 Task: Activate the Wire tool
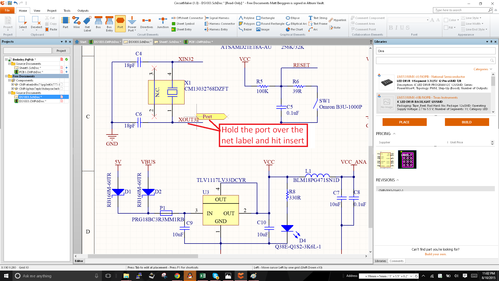(76, 23)
